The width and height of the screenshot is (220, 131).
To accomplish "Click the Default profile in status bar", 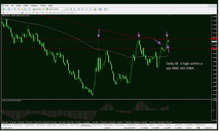I will [108, 128].
